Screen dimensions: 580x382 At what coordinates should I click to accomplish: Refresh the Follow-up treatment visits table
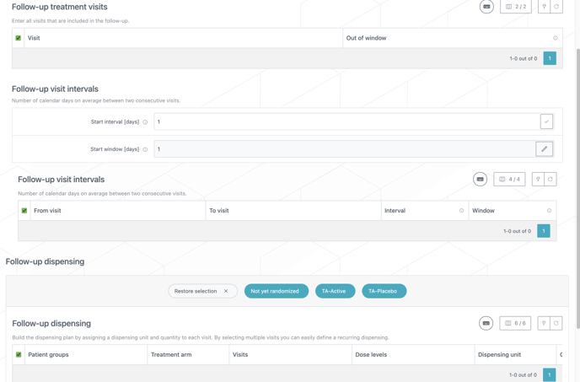556,7
